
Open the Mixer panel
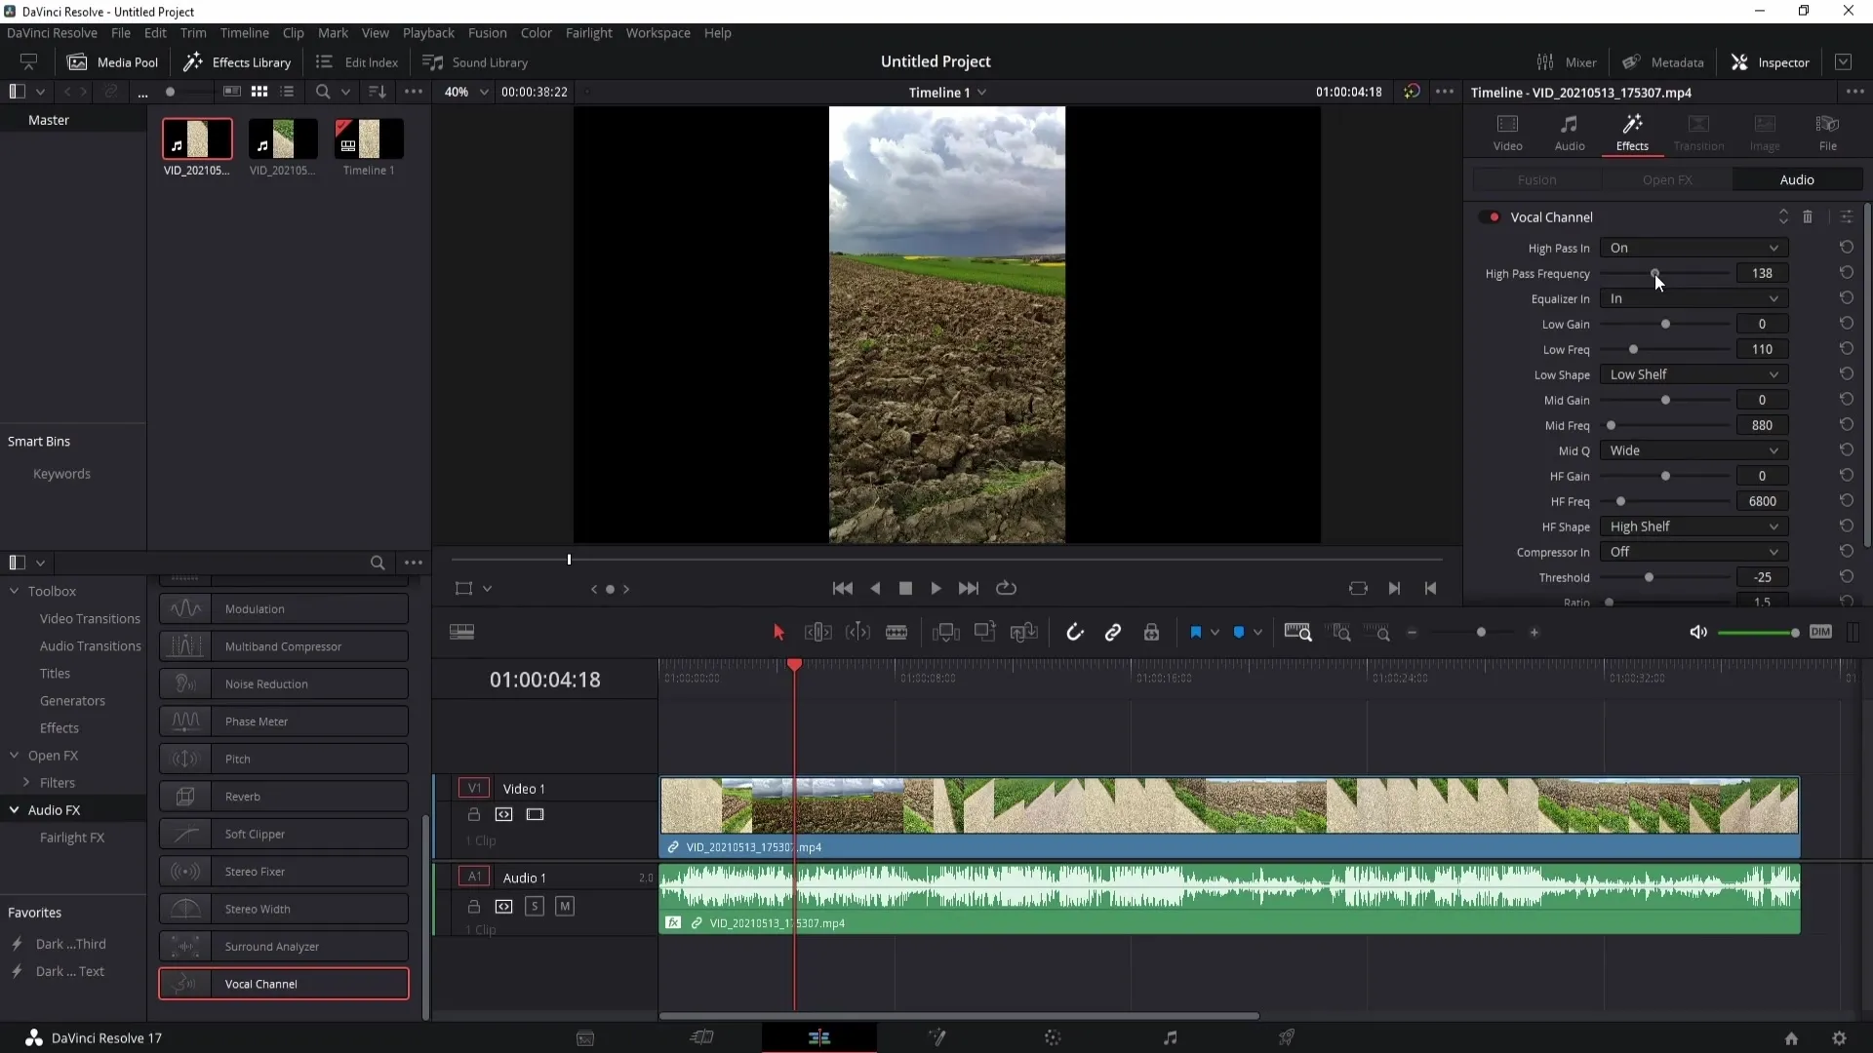click(1567, 62)
